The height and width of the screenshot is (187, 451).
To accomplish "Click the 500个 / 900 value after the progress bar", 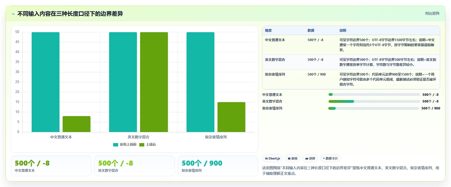I will 431,108.
